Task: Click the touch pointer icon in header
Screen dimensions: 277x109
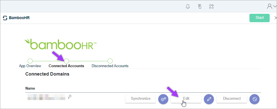Action: tap(200, 6)
